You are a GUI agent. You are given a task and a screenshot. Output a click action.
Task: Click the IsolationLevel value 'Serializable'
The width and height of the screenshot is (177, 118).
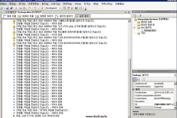[164, 84]
